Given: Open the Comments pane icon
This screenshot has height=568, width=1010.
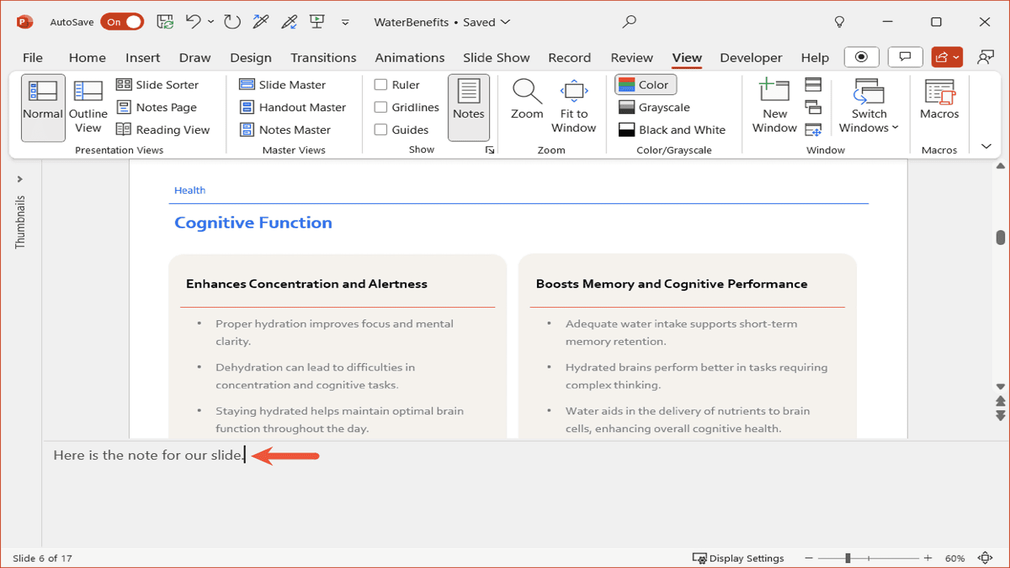Looking at the screenshot, I should 905,57.
